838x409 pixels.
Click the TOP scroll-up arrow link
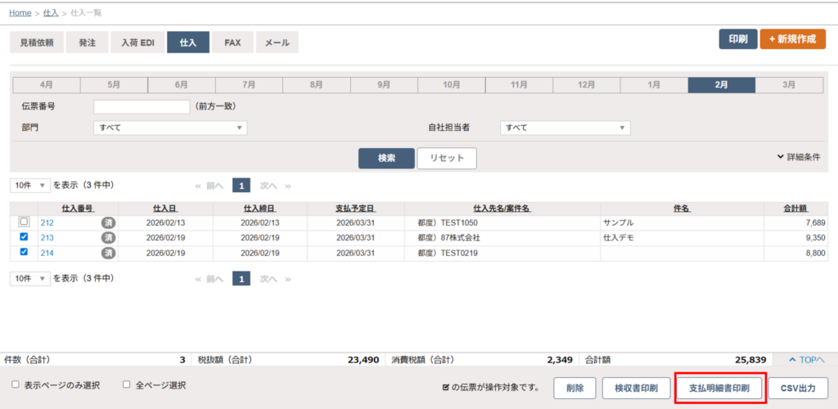click(806, 359)
